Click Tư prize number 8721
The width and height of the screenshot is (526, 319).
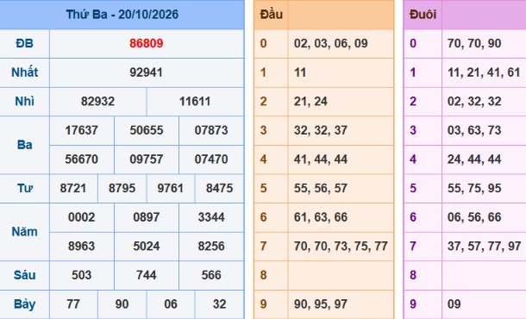point(73,188)
